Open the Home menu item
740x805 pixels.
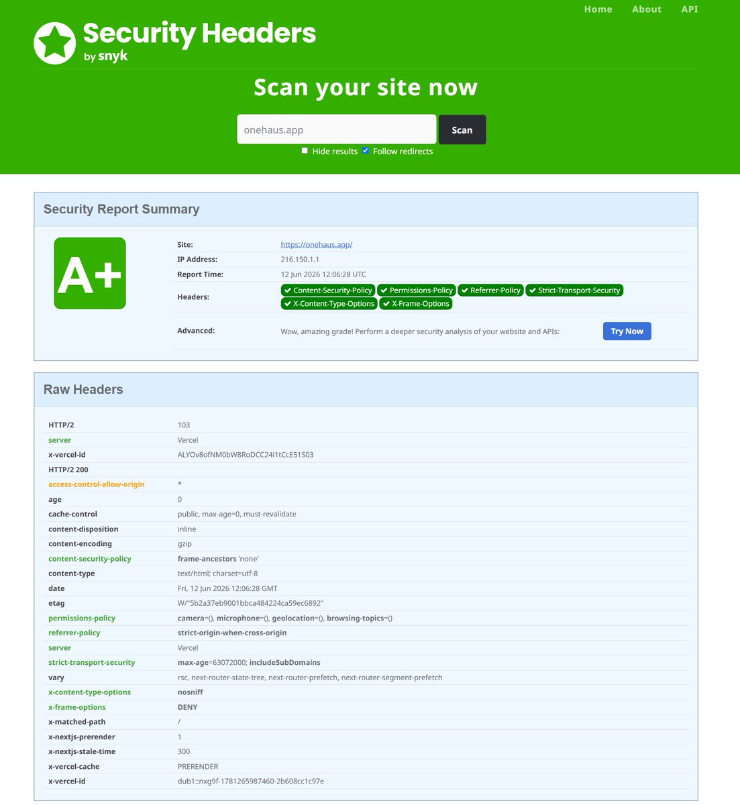click(x=598, y=9)
